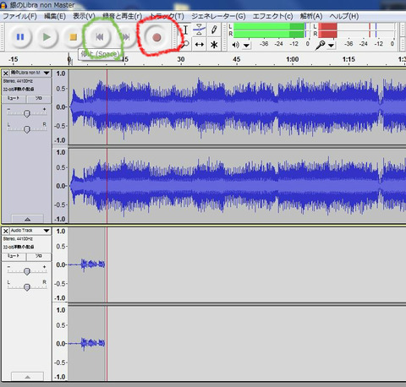Close the Audio Track with X button
This screenshot has height=387, width=406.
tap(6, 231)
